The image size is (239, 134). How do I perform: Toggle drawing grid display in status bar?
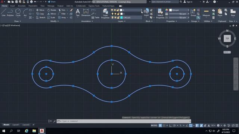click(160, 125)
